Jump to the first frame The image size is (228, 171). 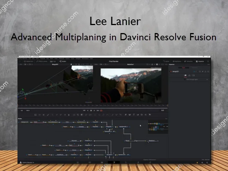tap(84, 111)
